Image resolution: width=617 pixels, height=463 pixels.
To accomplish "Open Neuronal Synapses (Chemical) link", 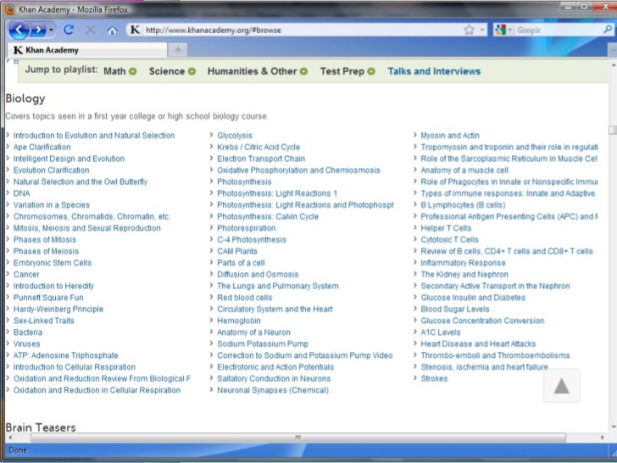I will [273, 390].
